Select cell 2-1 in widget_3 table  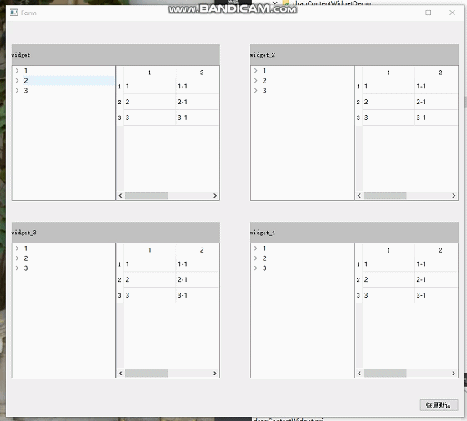click(197, 279)
